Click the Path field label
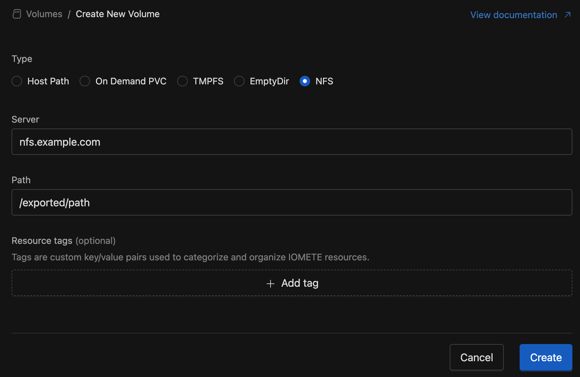The height and width of the screenshot is (377, 580). pyautogui.click(x=21, y=180)
